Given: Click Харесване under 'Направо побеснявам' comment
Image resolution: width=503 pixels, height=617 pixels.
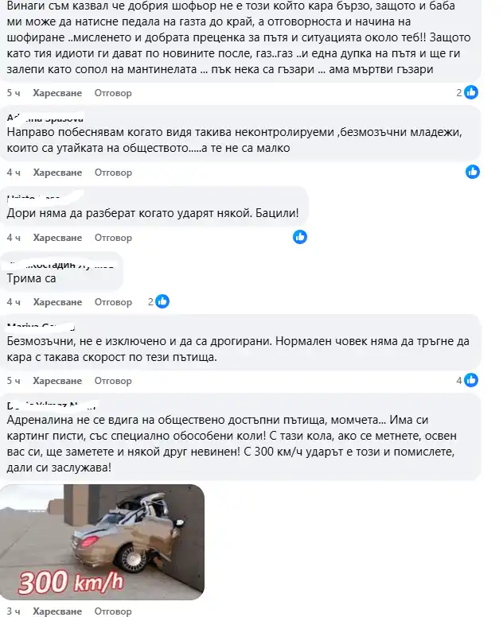Looking at the screenshot, I should click(x=57, y=173).
